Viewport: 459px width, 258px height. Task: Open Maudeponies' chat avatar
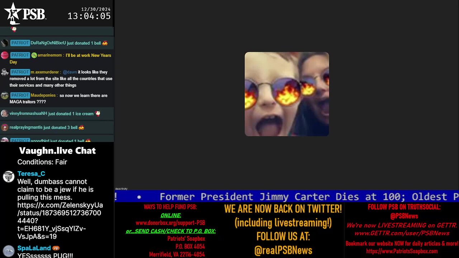coord(5,95)
